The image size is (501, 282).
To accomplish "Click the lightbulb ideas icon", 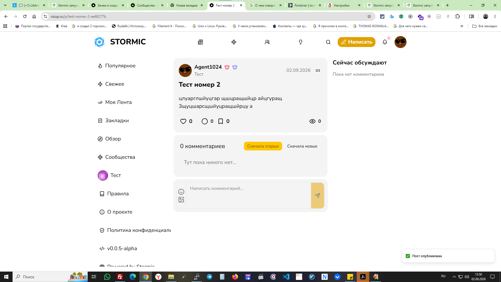I will (301, 42).
